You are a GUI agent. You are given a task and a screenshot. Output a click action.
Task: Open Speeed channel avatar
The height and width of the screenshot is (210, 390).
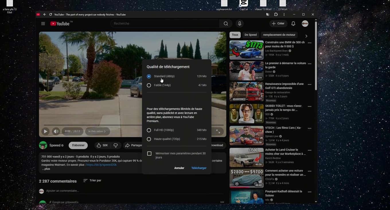(x=43, y=145)
